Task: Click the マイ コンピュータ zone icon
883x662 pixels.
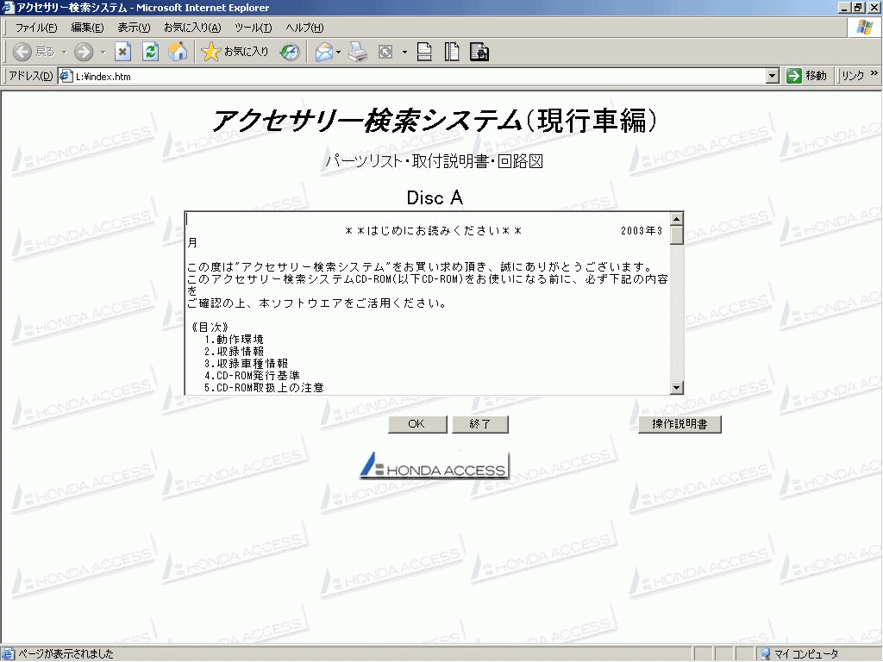Action: pos(765,654)
